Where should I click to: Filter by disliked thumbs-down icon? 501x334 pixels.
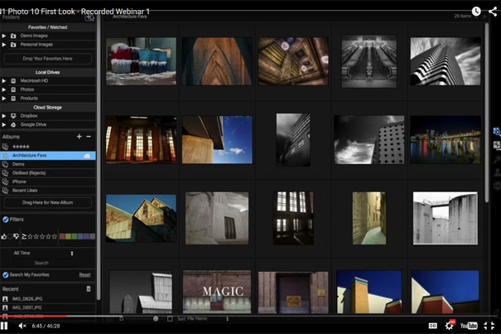pyautogui.click(x=16, y=236)
